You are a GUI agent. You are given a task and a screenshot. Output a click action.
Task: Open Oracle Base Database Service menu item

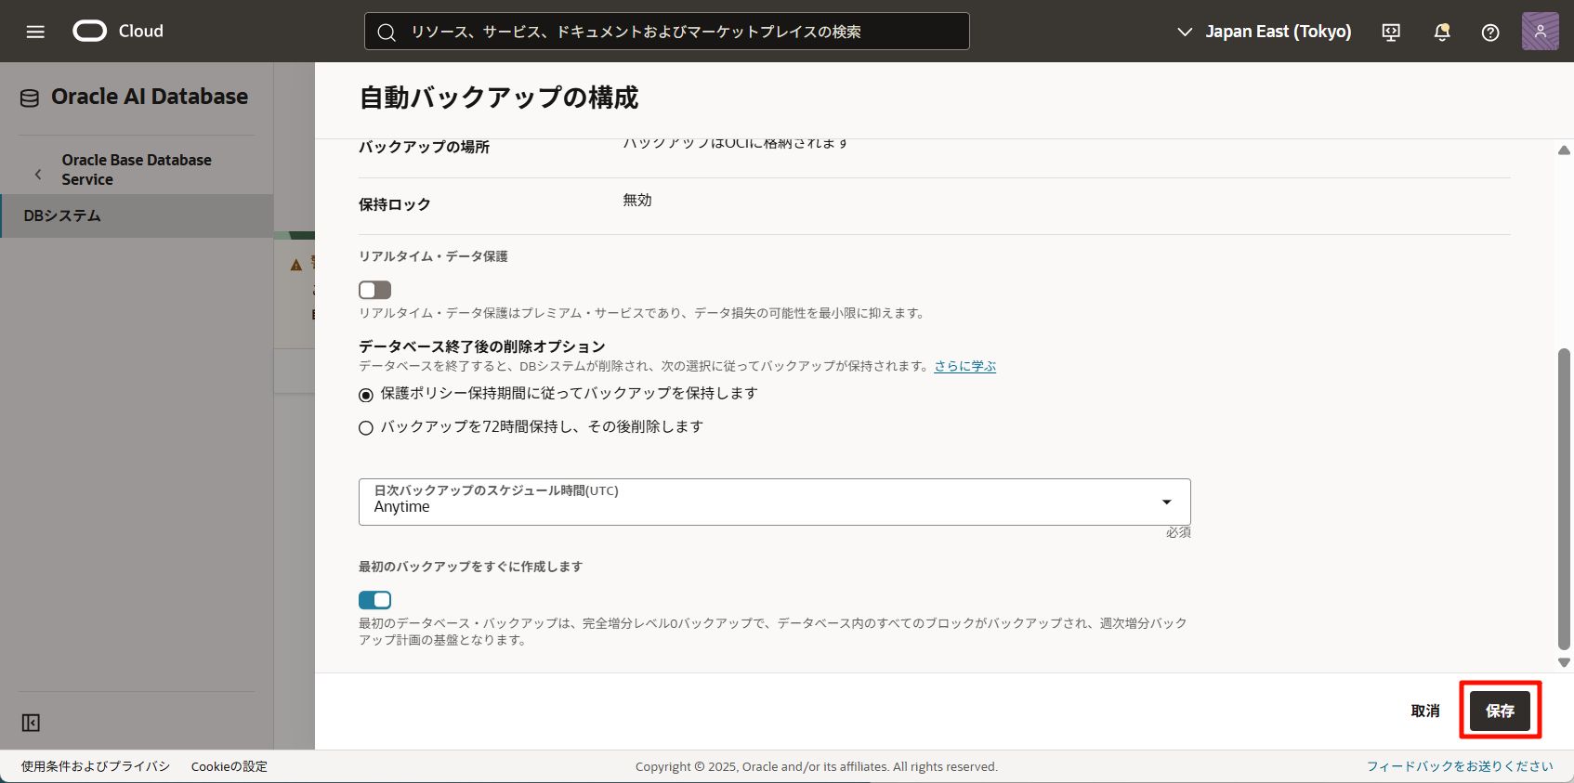point(137,170)
